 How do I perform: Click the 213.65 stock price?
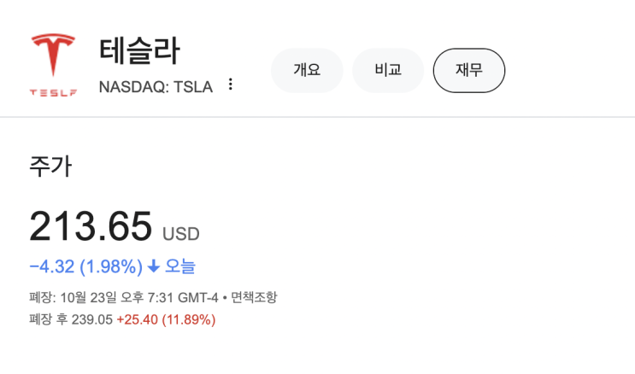pos(91,226)
